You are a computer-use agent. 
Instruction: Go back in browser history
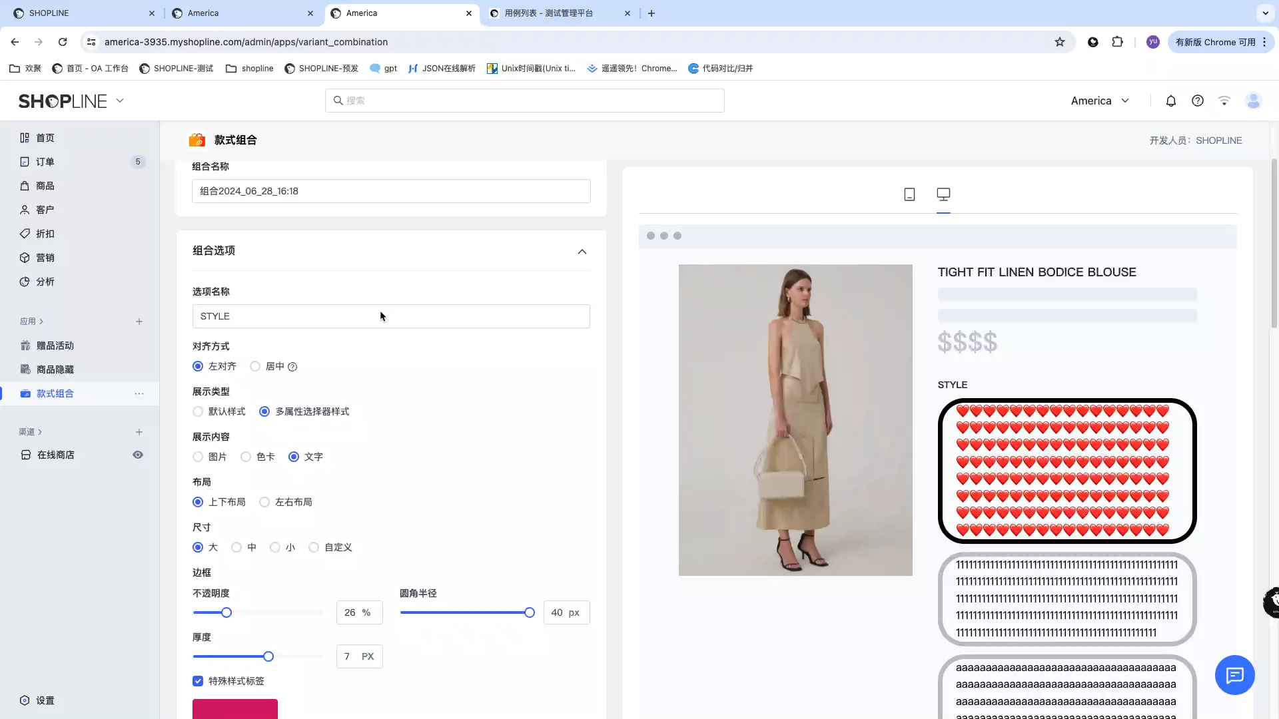coord(15,42)
